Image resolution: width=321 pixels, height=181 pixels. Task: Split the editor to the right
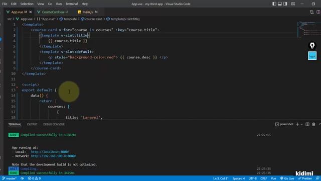318,12
